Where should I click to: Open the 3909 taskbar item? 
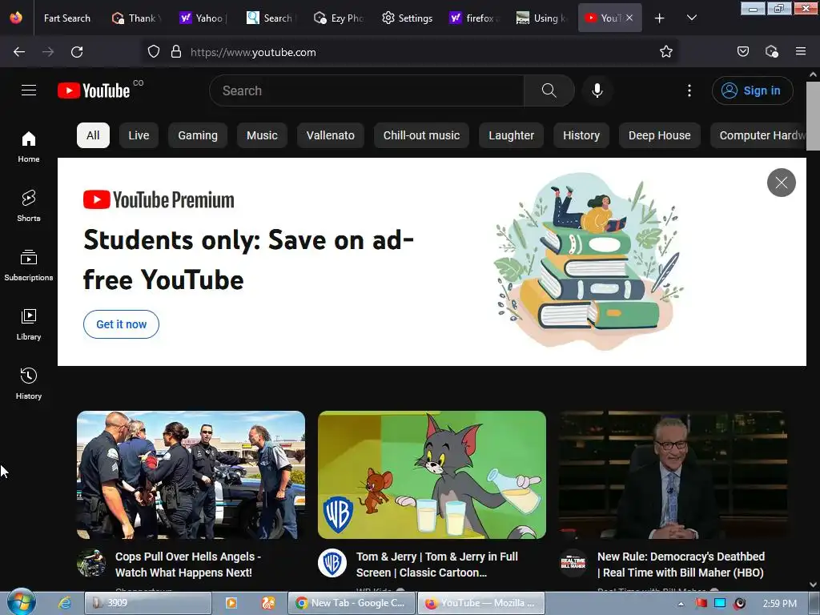(148, 603)
